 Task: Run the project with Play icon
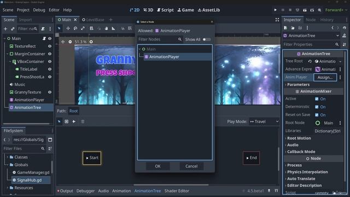[x=275, y=10]
